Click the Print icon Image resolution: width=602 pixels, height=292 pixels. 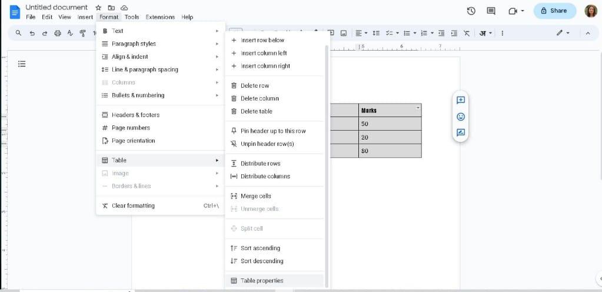pyautogui.click(x=58, y=33)
